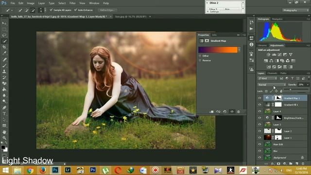The width and height of the screenshot is (311, 175).
Task: Click the gradient bar in Properties panel
Action: tap(218, 50)
